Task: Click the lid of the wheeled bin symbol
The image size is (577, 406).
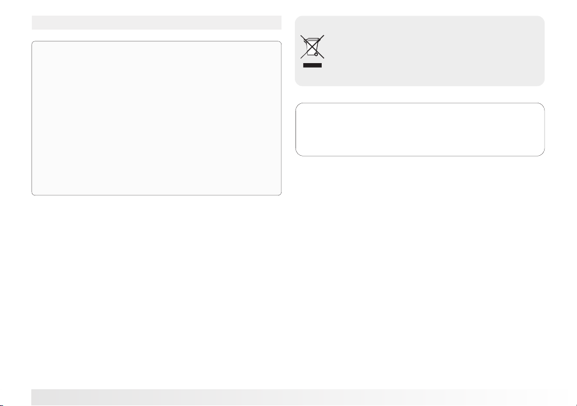Action: (x=312, y=39)
